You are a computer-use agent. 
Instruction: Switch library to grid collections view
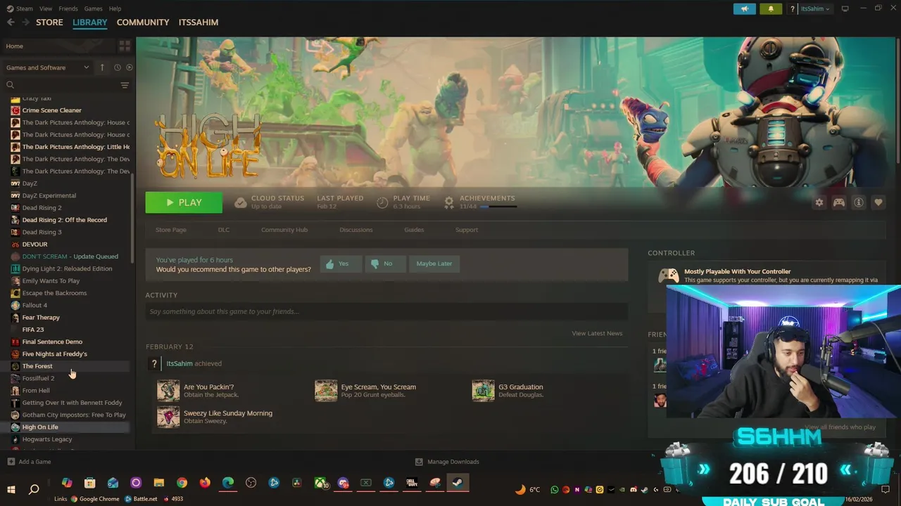125,46
